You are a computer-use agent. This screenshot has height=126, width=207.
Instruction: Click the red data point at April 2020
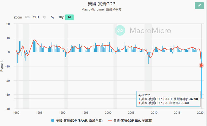point(201,65)
